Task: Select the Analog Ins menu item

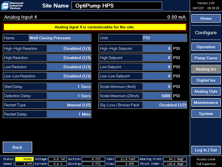Action: click(x=206, y=69)
